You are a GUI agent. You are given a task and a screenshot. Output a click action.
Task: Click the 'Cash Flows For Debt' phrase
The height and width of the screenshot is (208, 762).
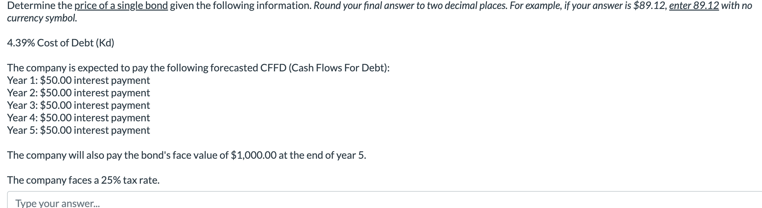coord(339,68)
